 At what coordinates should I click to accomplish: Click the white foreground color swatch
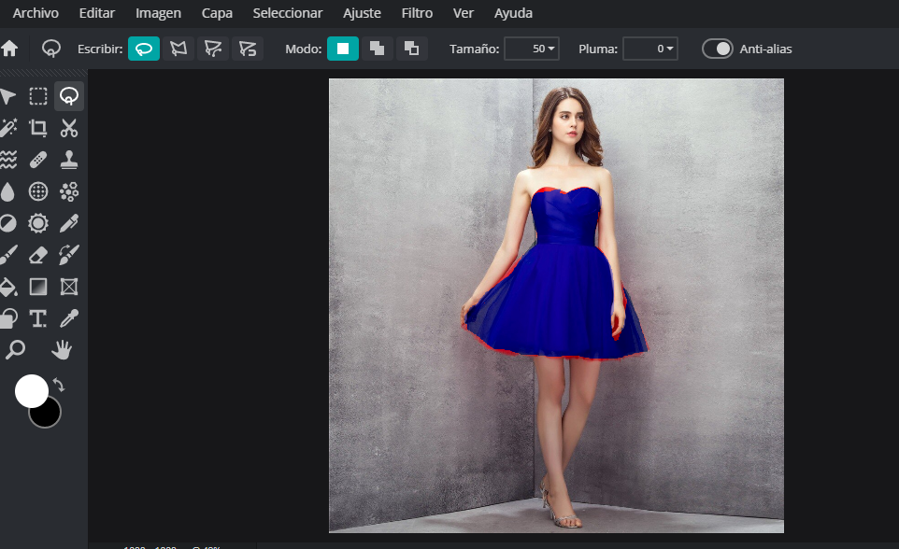click(x=30, y=390)
